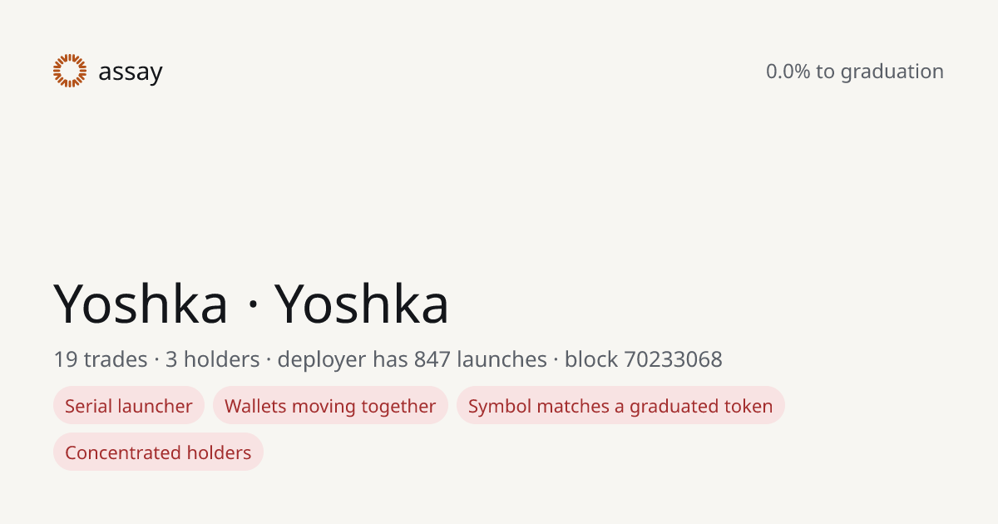Select the first Yoshka token name
Image resolution: width=998 pixels, height=524 pixels.
pos(141,303)
